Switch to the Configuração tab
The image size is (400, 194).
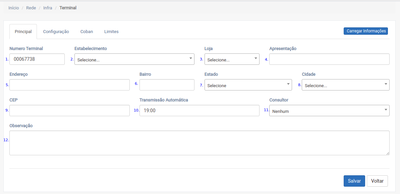(56, 32)
